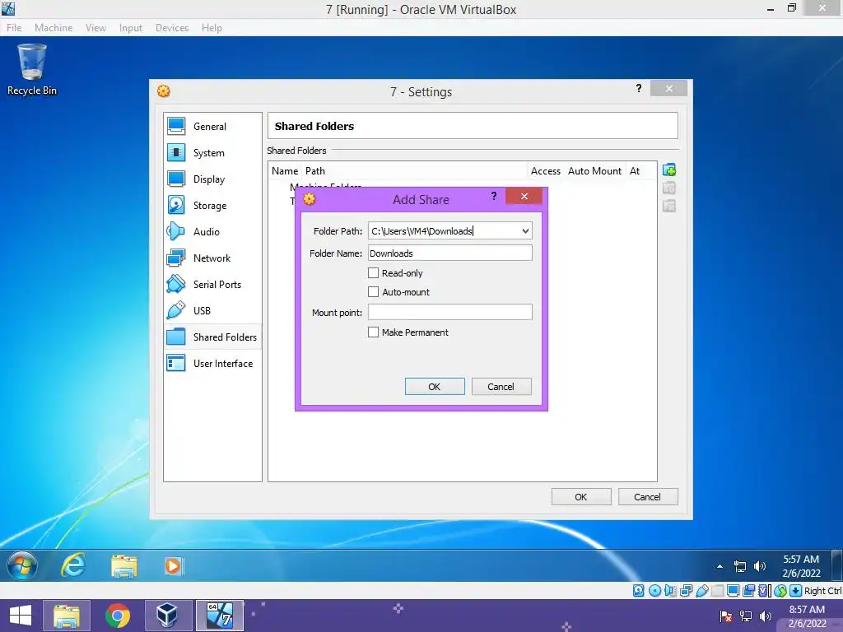Open the Display settings category
This screenshot has width=843, height=632.
212,179
